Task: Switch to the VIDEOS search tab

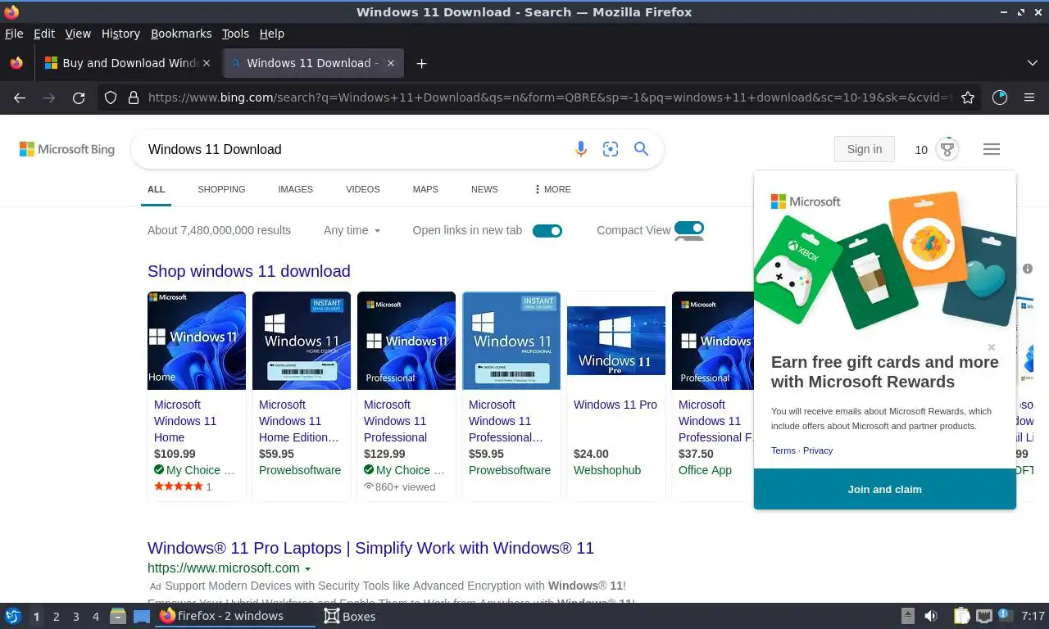Action: point(362,189)
